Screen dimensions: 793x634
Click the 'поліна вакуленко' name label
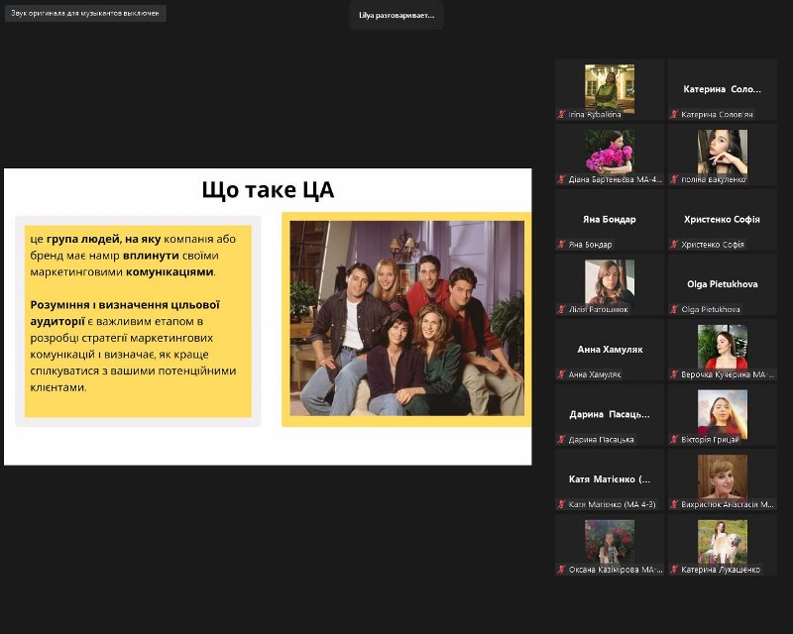click(714, 179)
